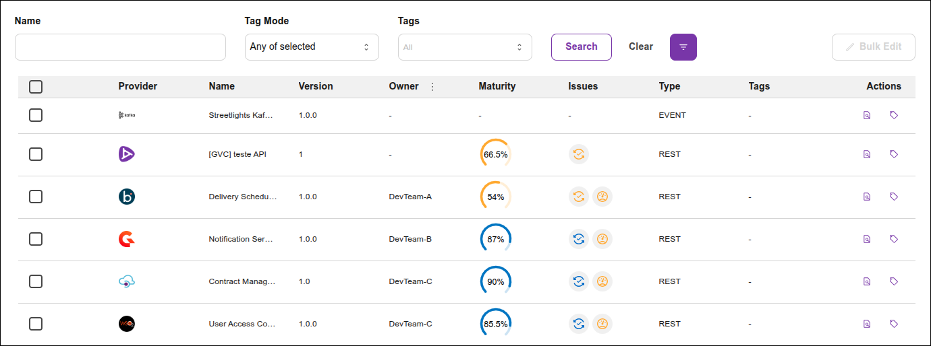View details icon for Delivery Schedule row
Image resolution: width=931 pixels, height=346 pixels.
867,197
